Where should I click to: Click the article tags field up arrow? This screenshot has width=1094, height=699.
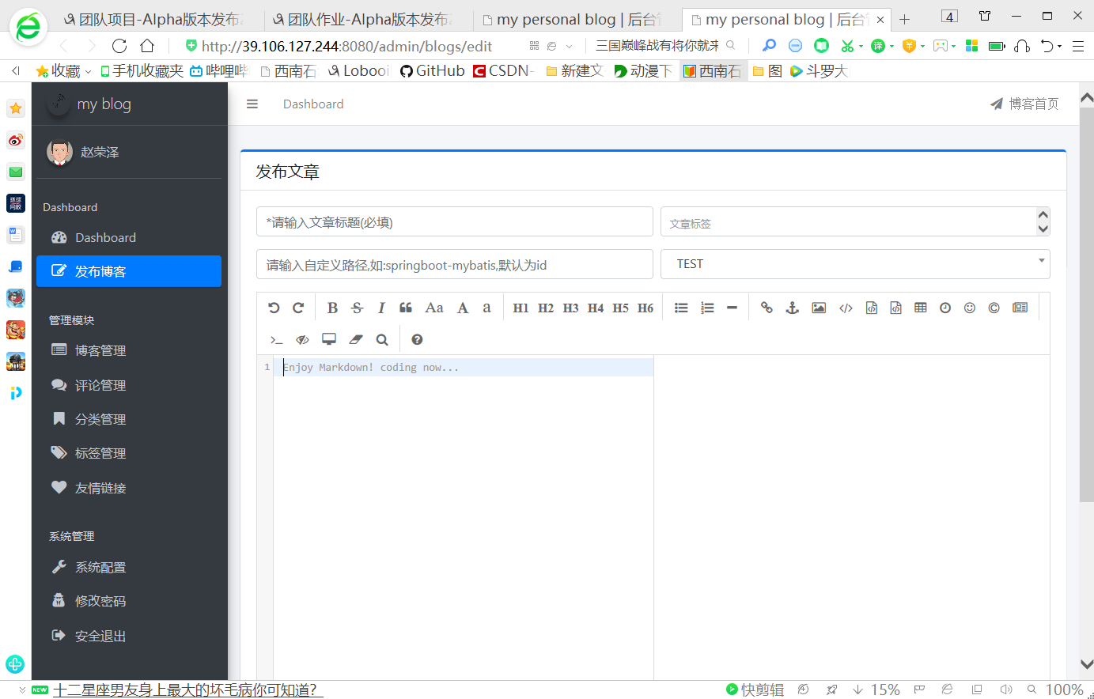click(1043, 215)
